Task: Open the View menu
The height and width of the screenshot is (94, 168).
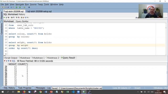Action: [12, 4]
